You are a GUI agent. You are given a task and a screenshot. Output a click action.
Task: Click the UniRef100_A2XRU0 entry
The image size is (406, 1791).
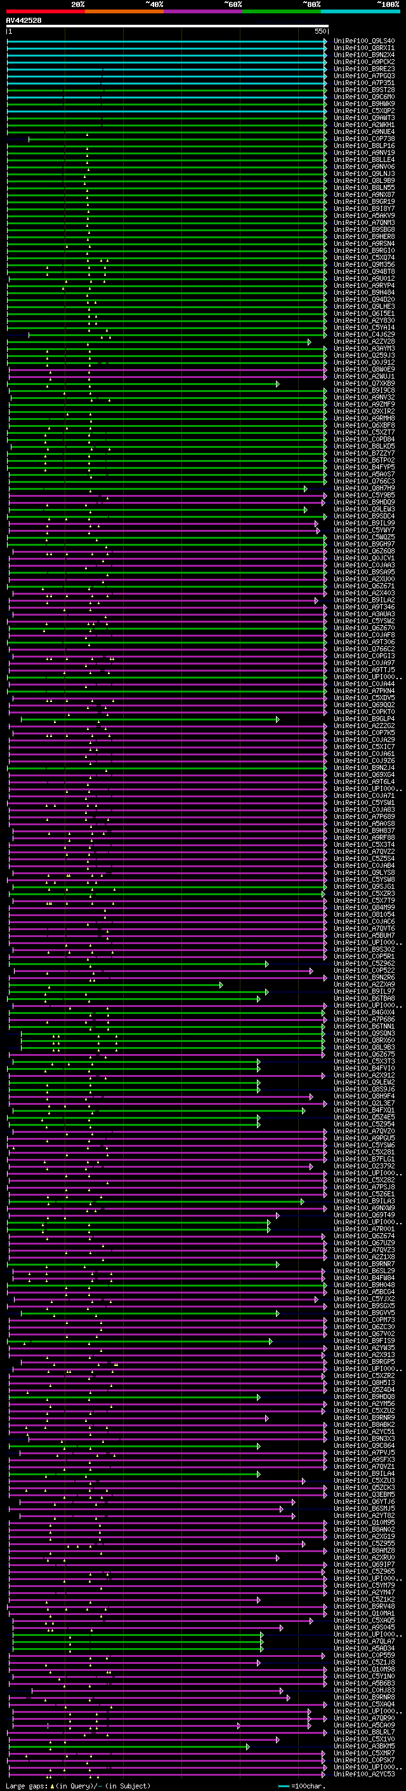364,1558
